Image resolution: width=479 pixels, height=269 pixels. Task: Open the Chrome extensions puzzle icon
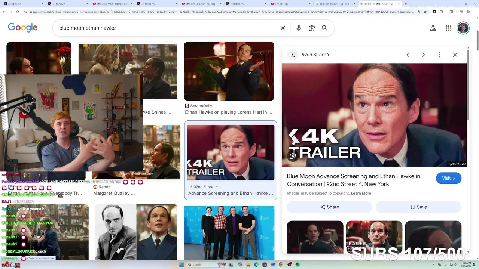441,12
